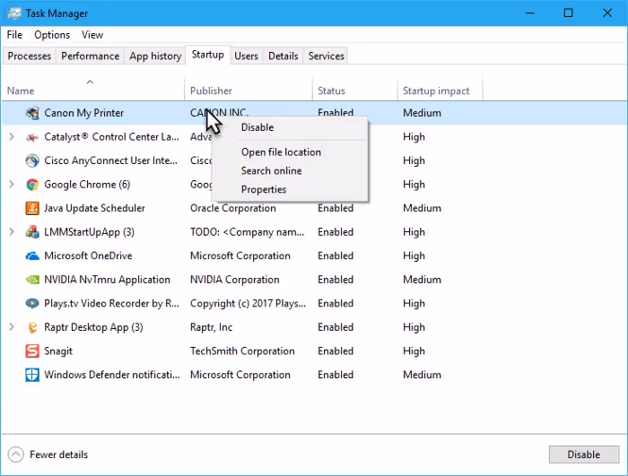Click the Fewer details link
This screenshot has height=476, width=628.
(58, 454)
